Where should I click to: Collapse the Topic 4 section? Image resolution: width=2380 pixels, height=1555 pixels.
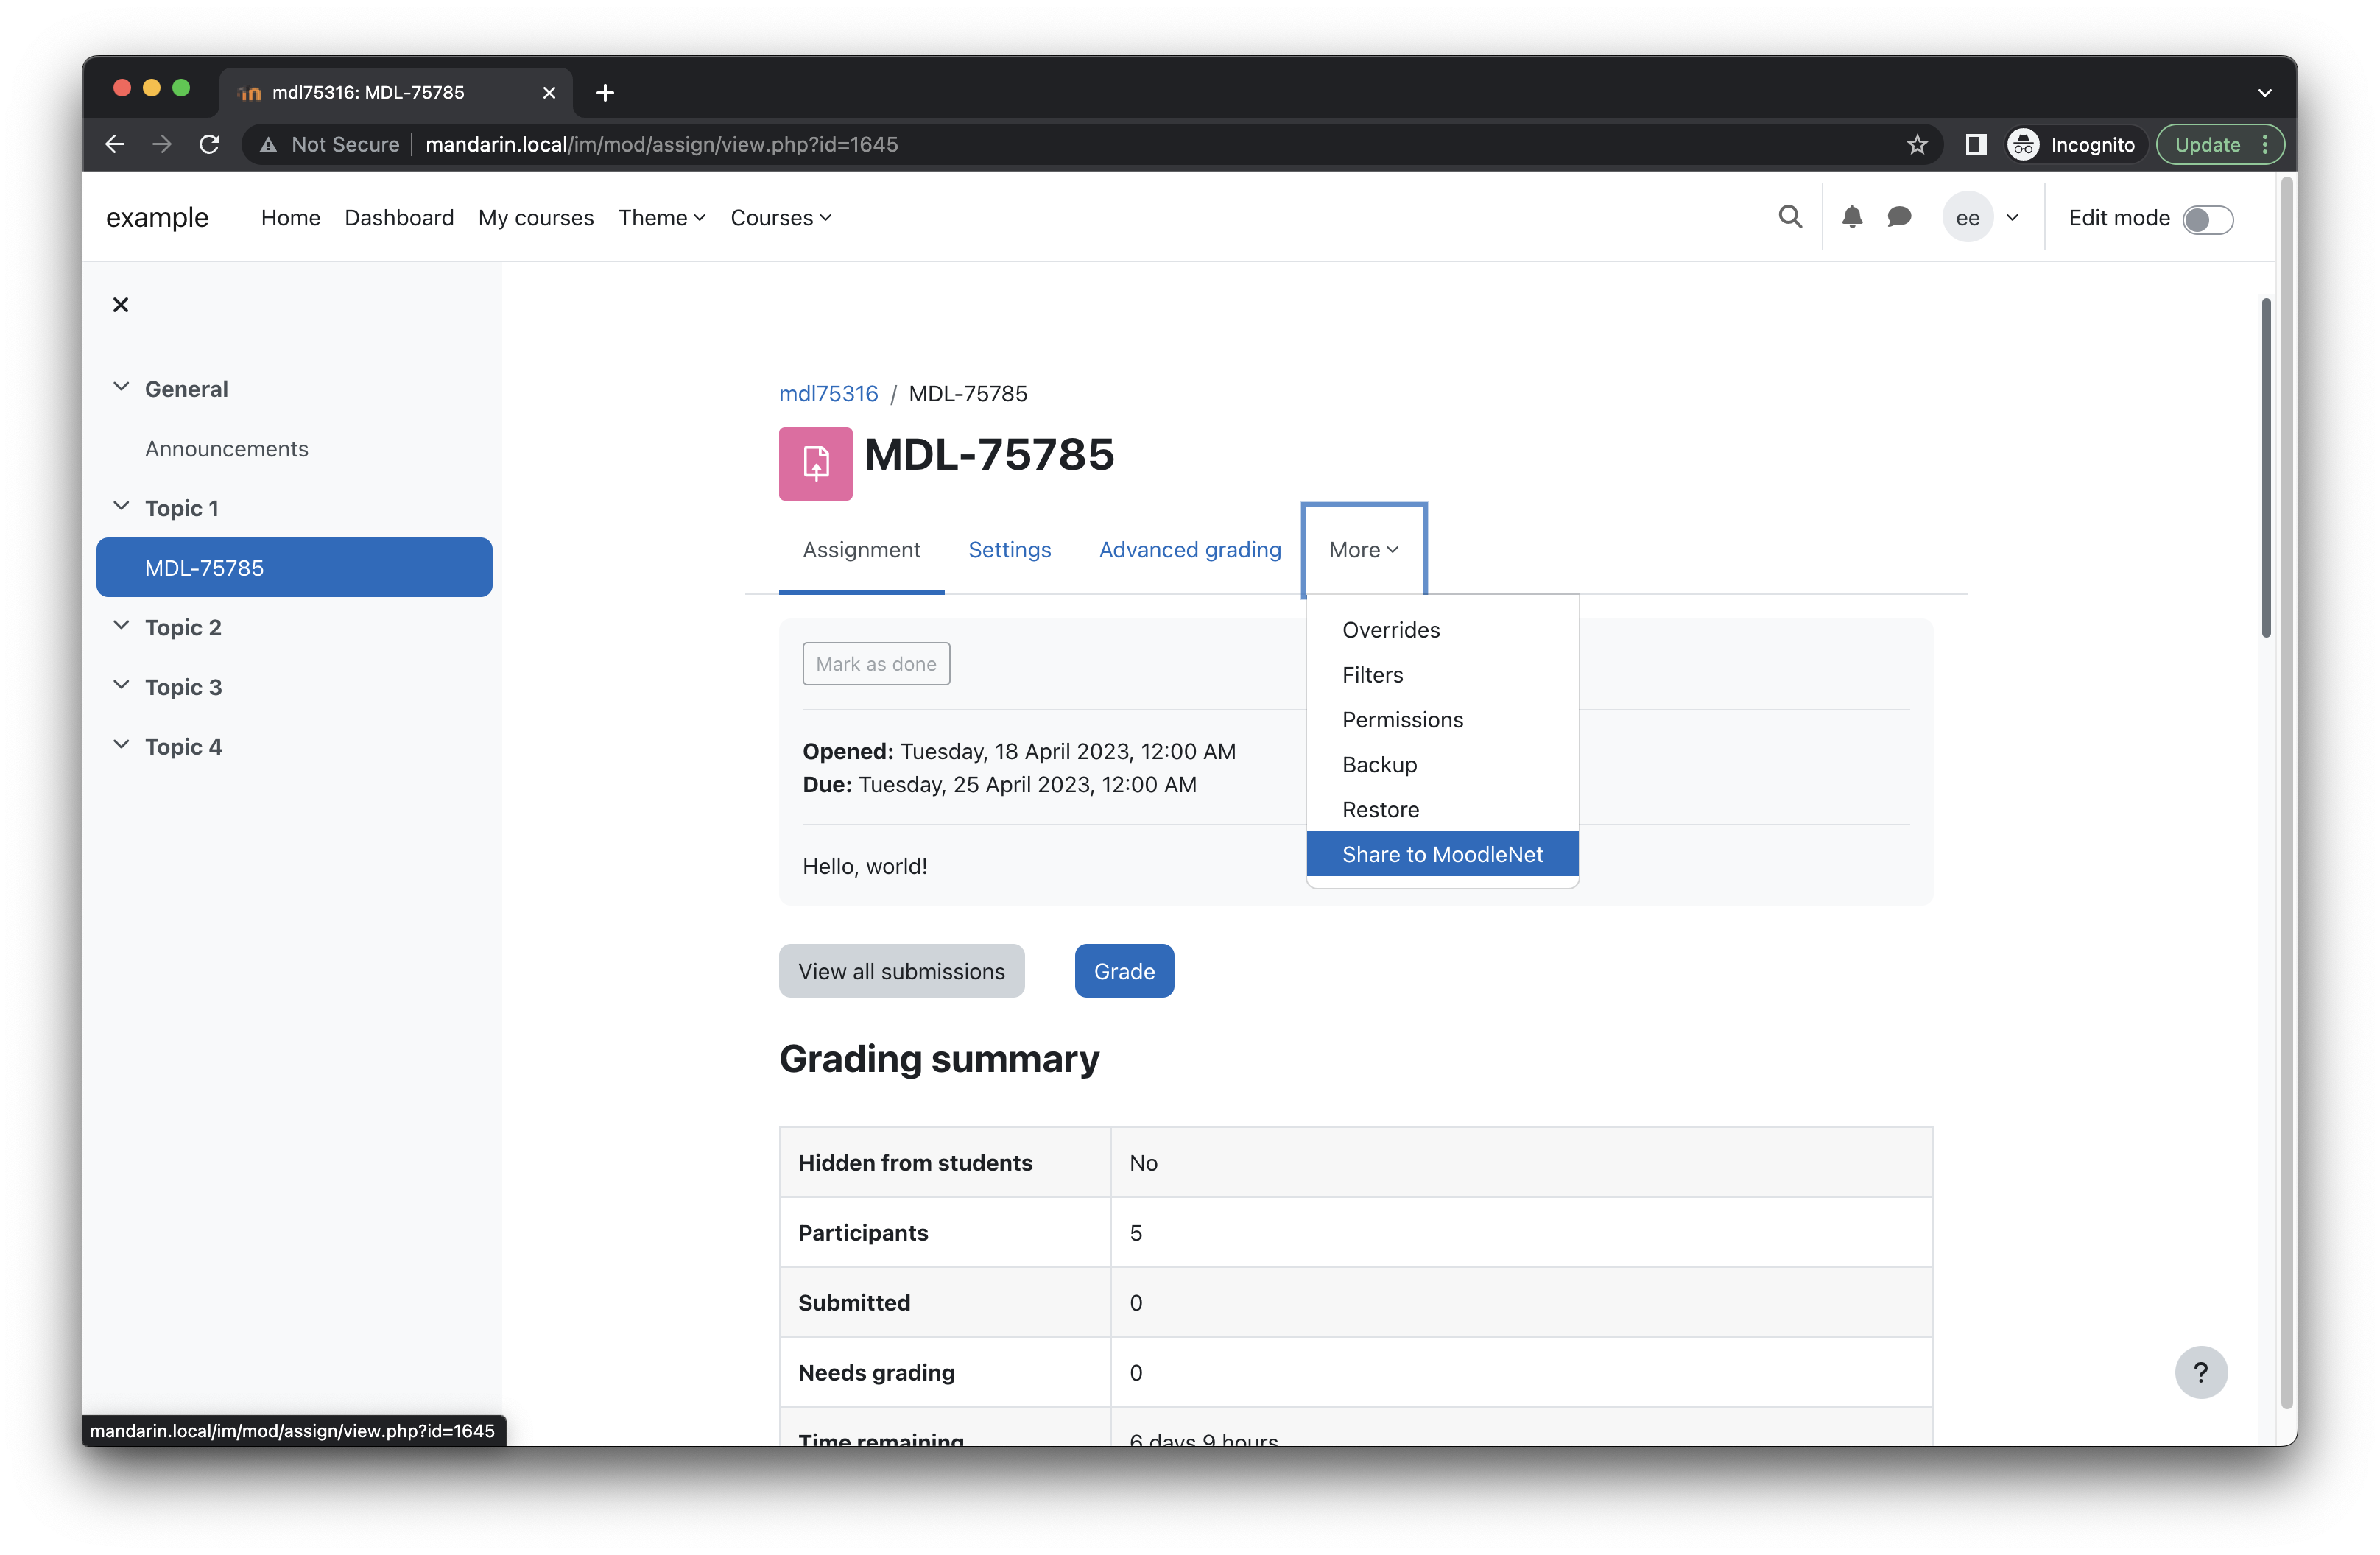tap(121, 745)
